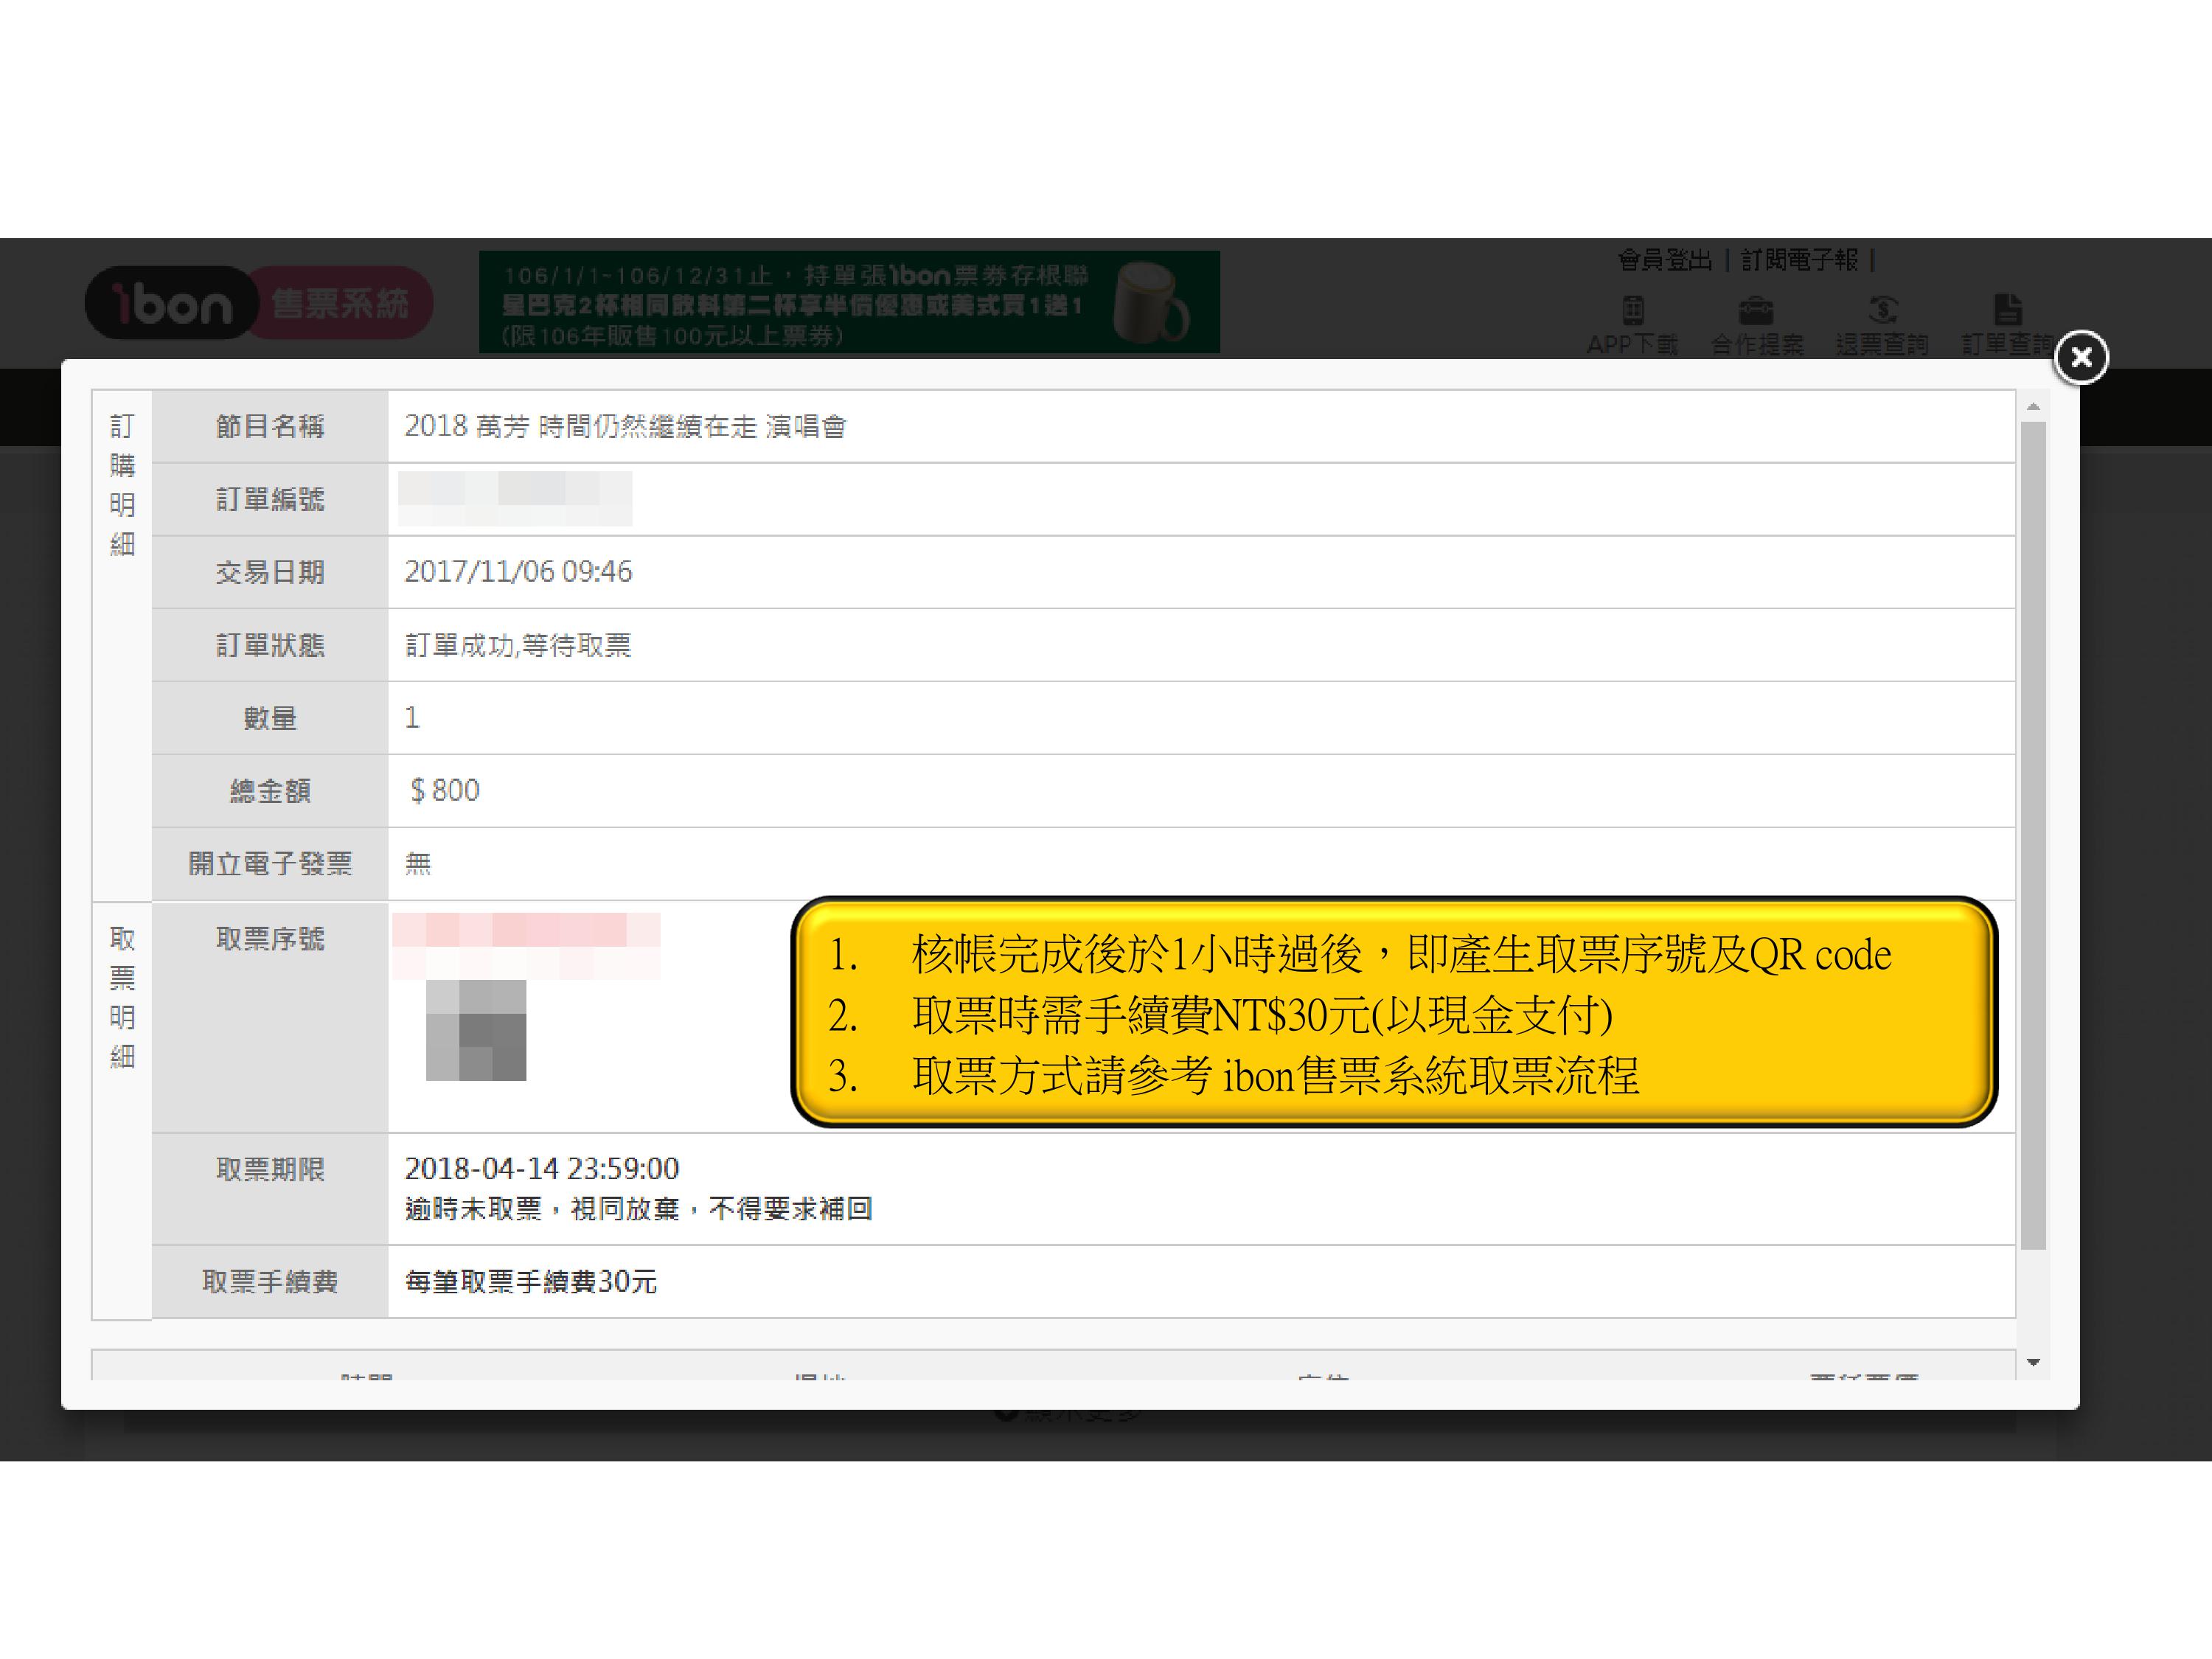
Task: Click the 會員登出 logout link
Action: point(1664,261)
